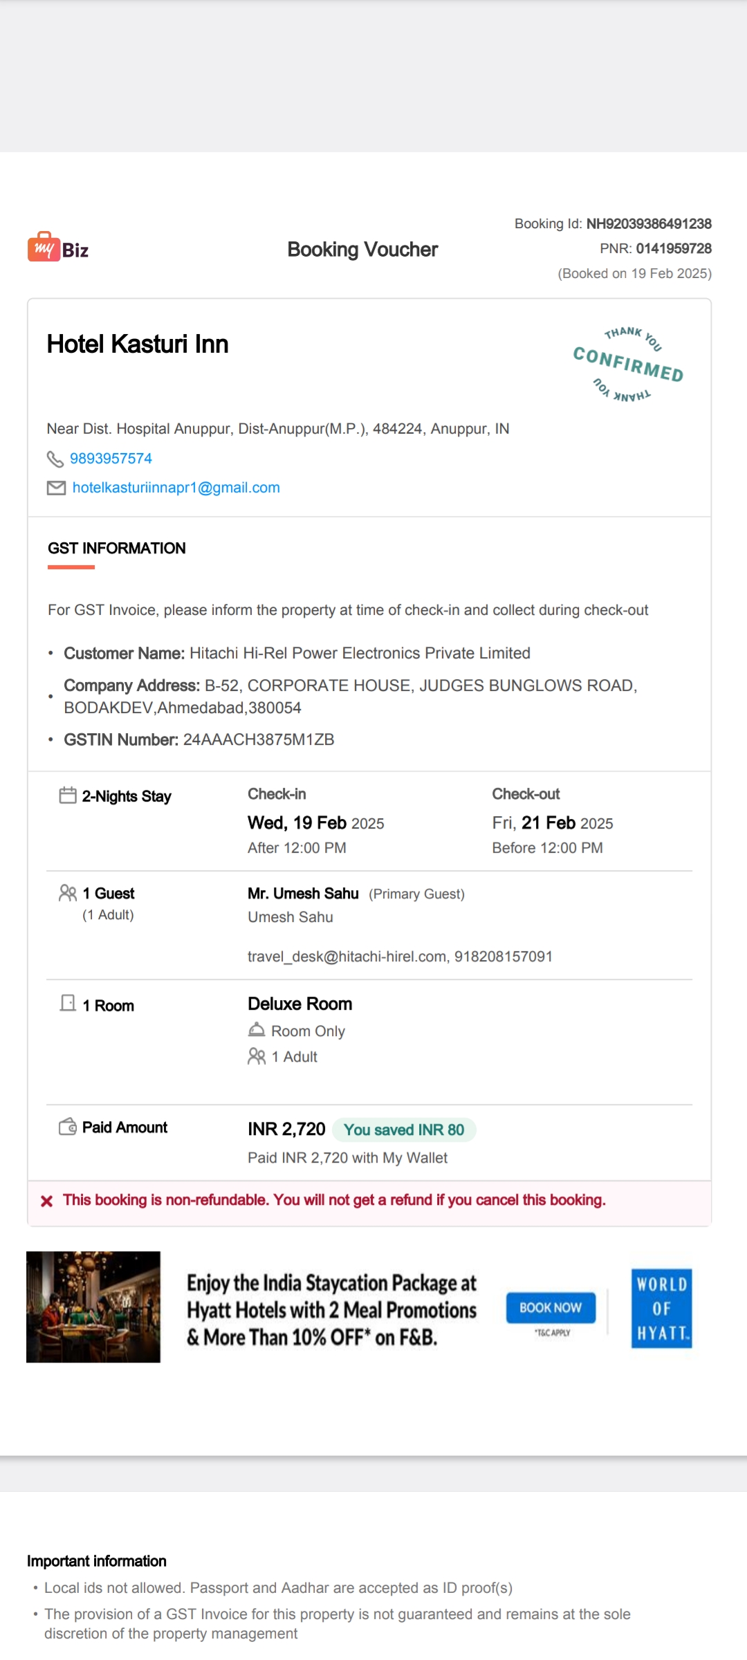Click the phone handset icon
The image size is (747, 1660).
pos(55,459)
